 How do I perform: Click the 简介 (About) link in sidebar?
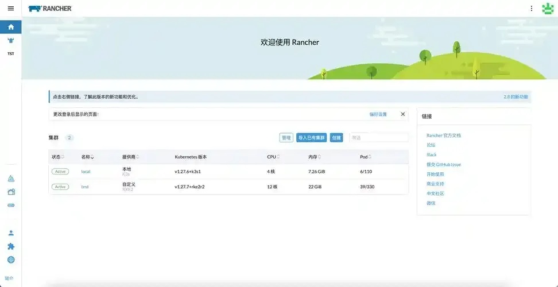coord(9,278)
